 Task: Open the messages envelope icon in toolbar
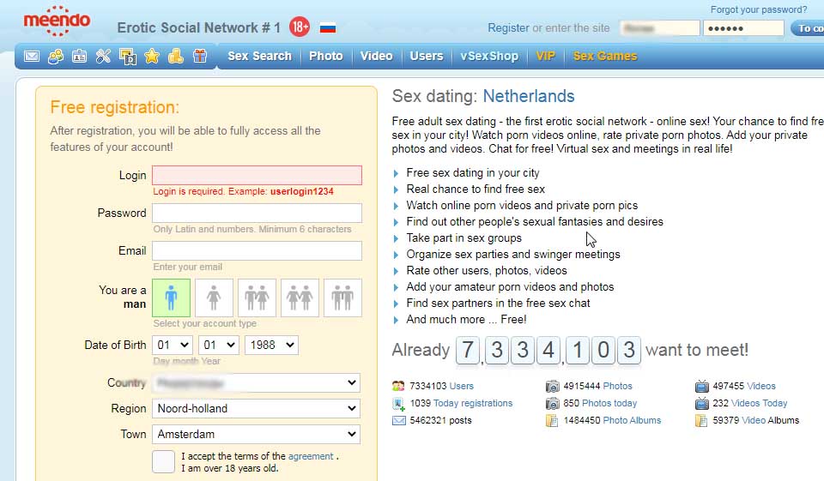[x=32, y=57]
